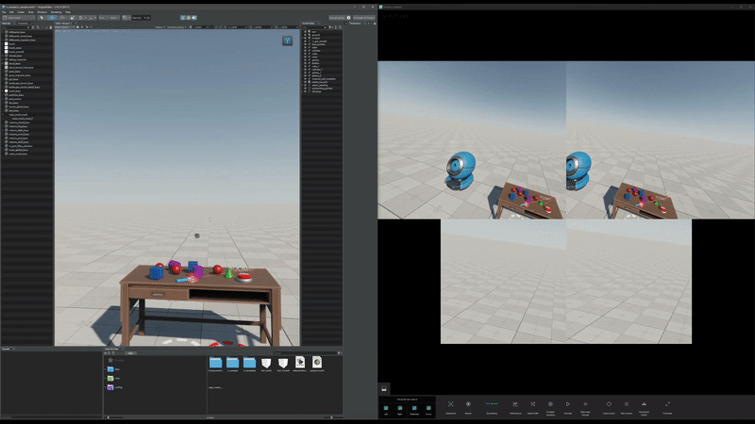
Task: Open the Rendering menu
Action: (x=55, y=11)
